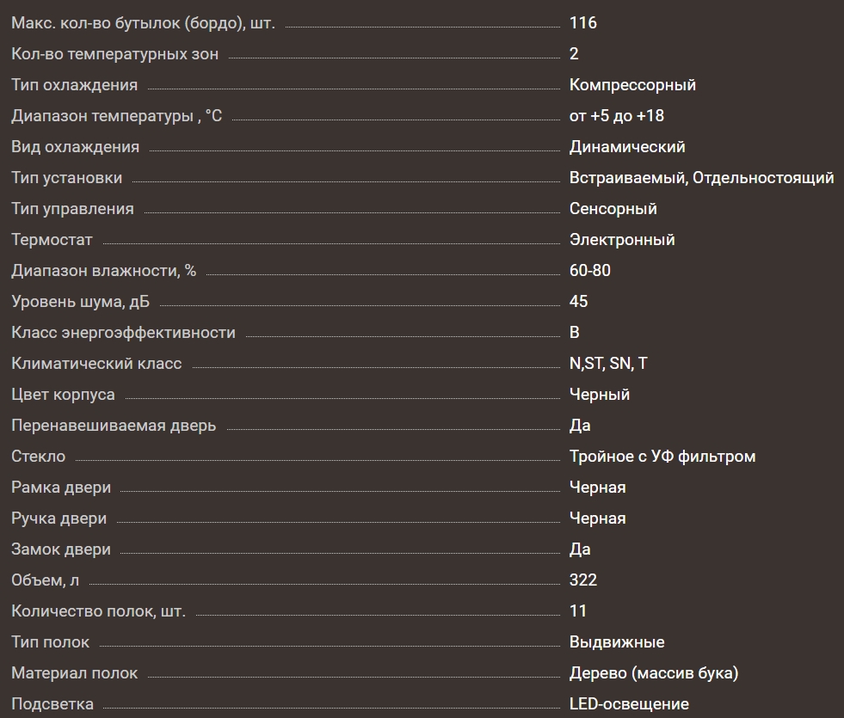The width and height of the screenshot is (844, 718).
Task: Click the "Количество полок, шт." label
Action: click(x=98, y=611)
